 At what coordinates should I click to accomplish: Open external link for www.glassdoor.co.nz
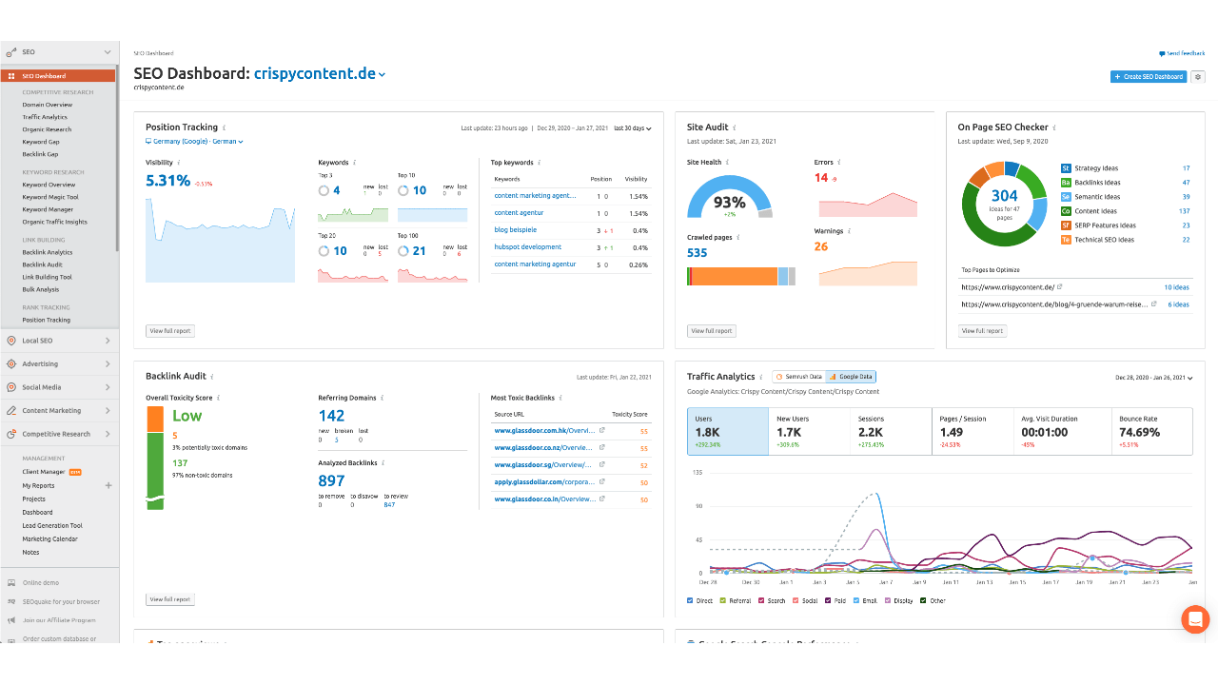pos(601,447)
